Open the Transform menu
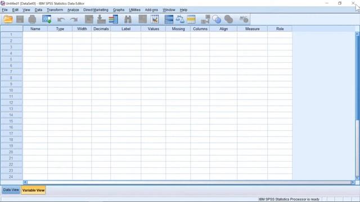The height and width of the screenshot is (202, 360). click(x=55, y=10)
